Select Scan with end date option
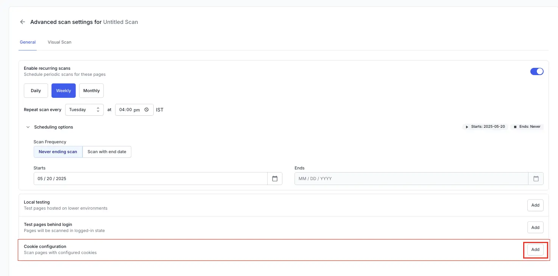 point(107,152)
